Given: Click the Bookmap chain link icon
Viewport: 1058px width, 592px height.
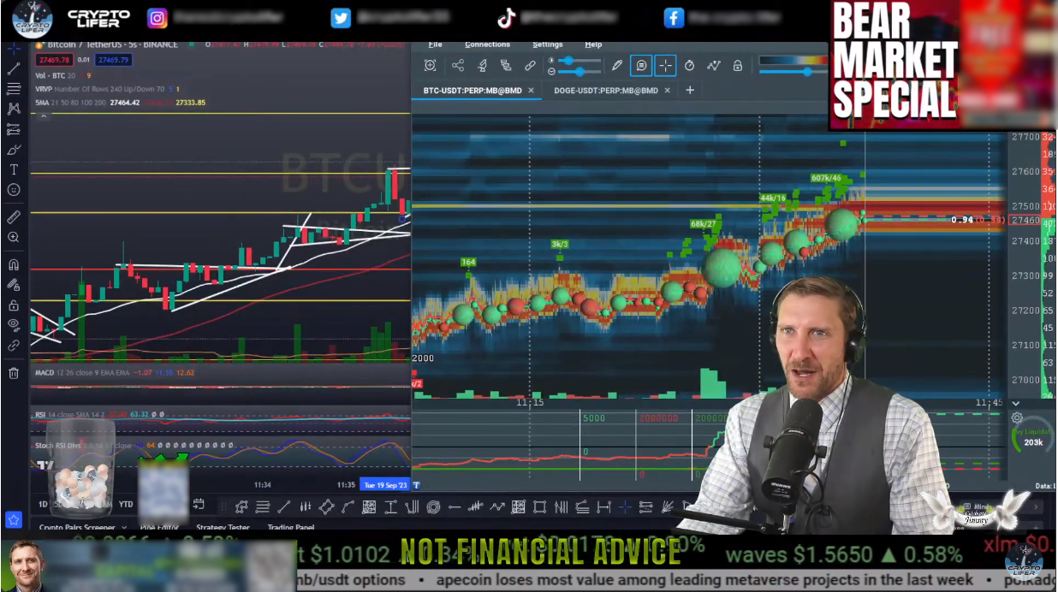Looking at the screenshot, I should 530,65.
